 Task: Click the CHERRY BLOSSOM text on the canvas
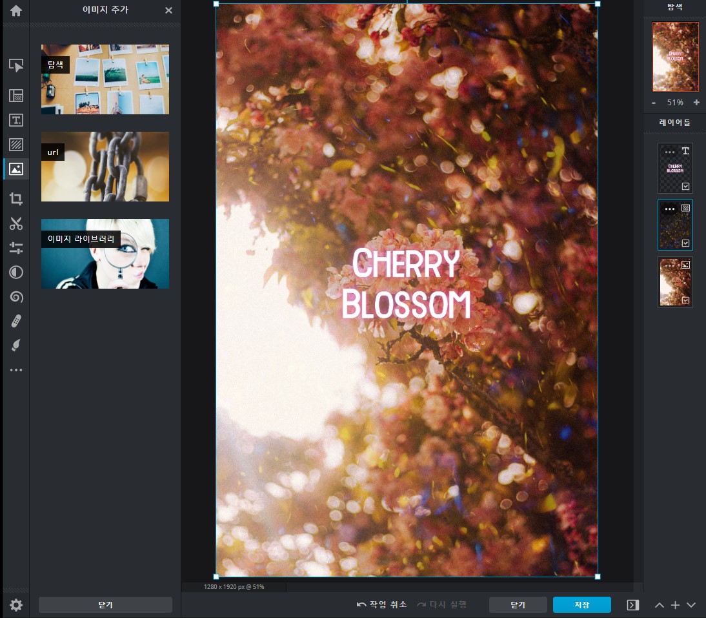406,283
